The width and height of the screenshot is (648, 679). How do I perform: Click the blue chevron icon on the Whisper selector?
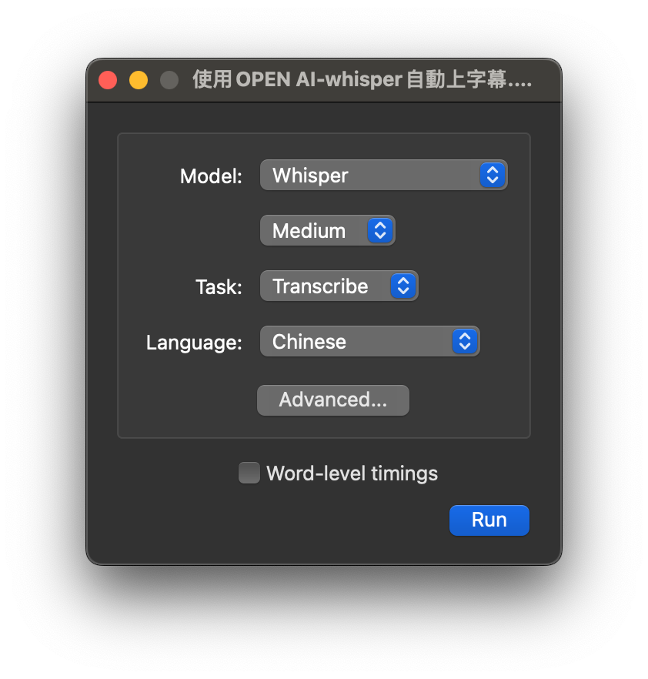pyautogui.click(x=492, y=175)
